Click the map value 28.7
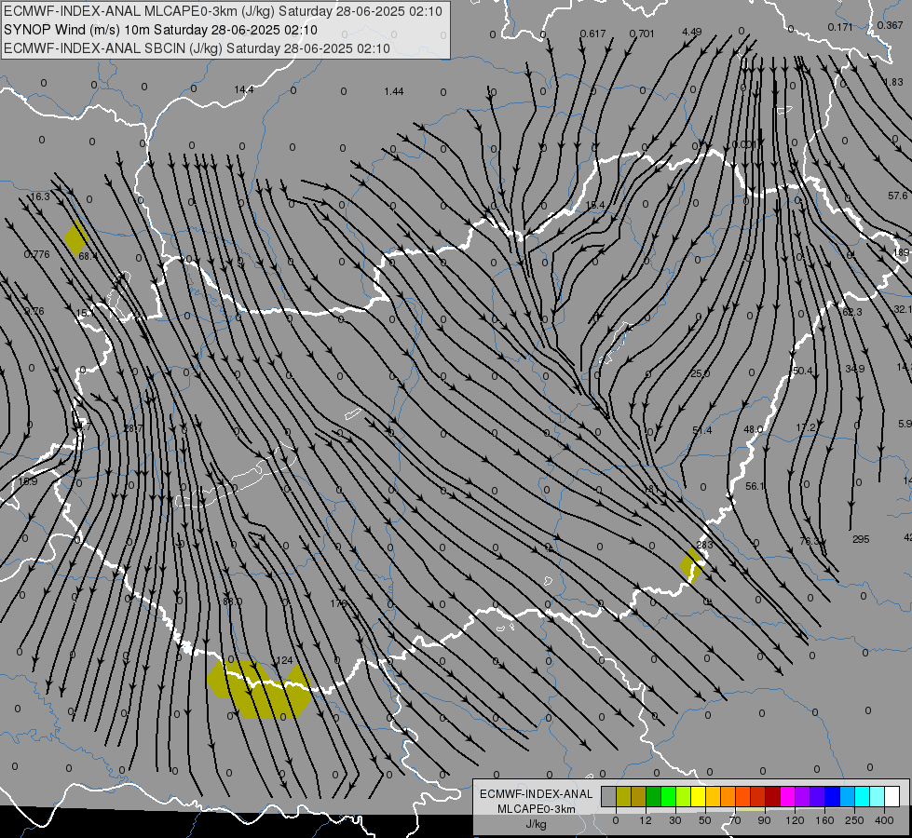This screenshot has height=838, width=912. (133, 428)
